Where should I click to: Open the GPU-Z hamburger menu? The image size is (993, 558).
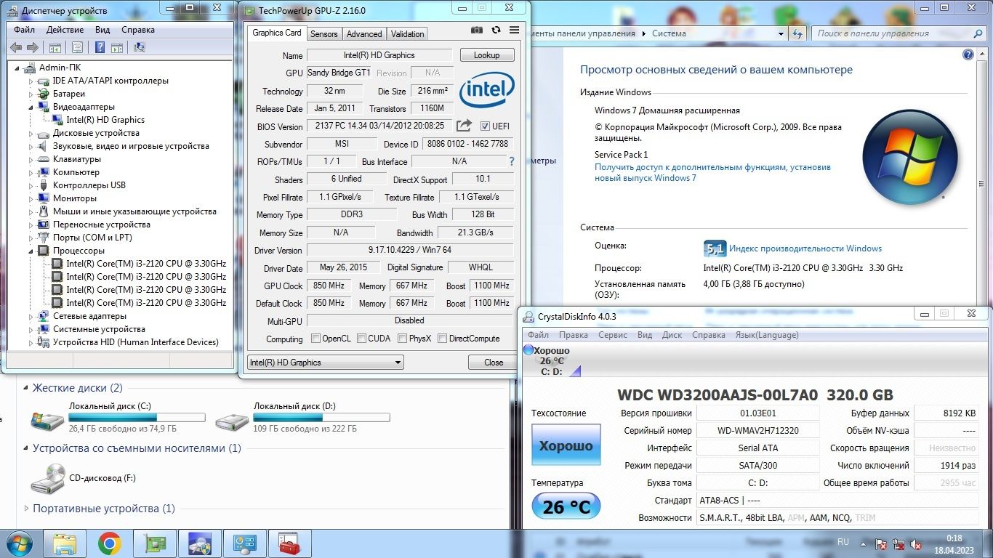click(x=515, y=30)
